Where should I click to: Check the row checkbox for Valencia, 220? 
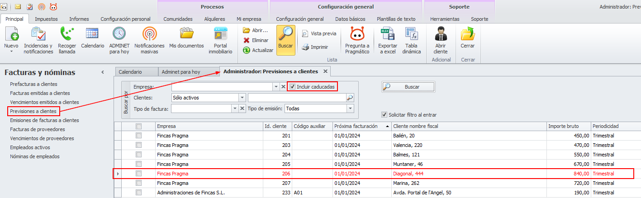pos(139,145)
